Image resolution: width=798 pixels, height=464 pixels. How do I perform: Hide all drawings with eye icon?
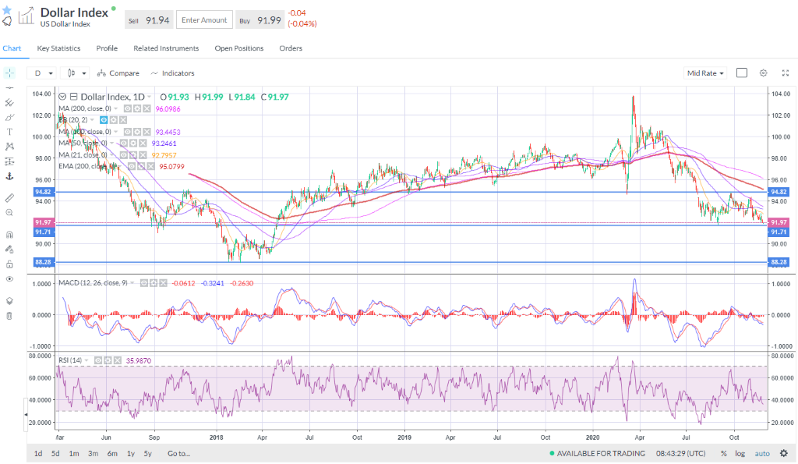pos(9,279)
